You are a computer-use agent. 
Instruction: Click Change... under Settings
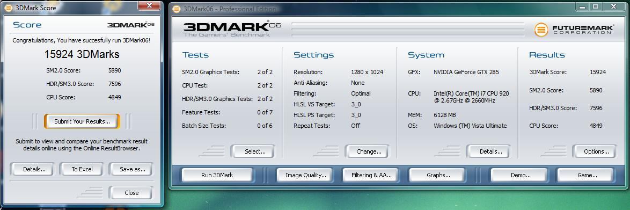pyautogui.click(x=369, y=151)
